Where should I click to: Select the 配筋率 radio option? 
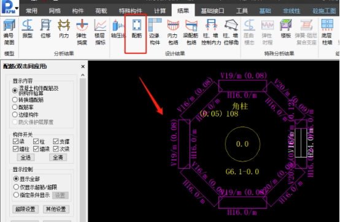coord(15,107)
